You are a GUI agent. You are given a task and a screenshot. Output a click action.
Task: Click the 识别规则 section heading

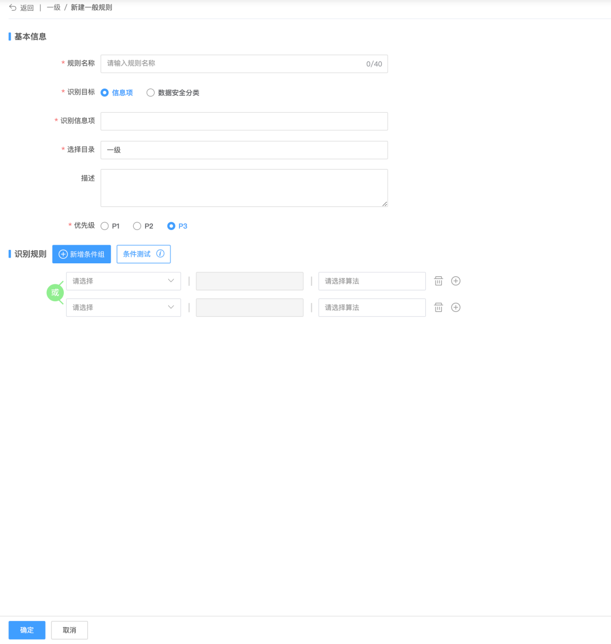30,254
